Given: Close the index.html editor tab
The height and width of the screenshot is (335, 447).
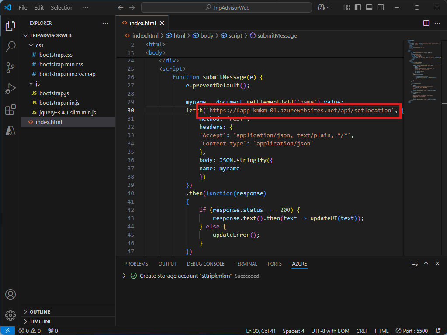Looking at the screenshot, I should tap(162, 23).
